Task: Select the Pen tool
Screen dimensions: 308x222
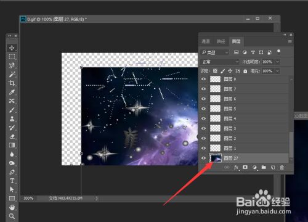Action: click(x=12, y=172)
